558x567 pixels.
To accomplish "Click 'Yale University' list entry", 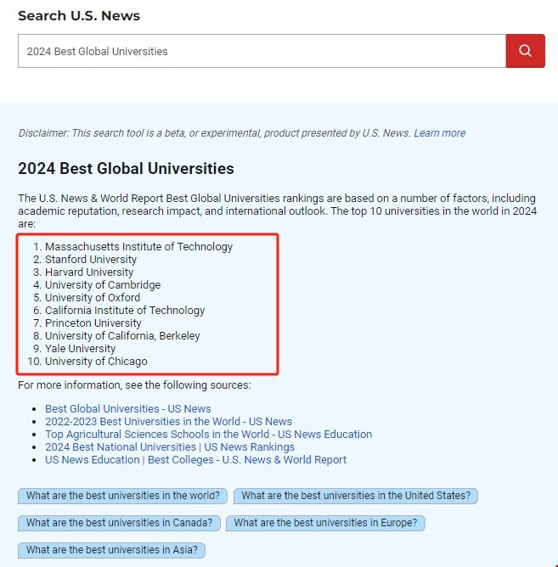I will (81, 349).
